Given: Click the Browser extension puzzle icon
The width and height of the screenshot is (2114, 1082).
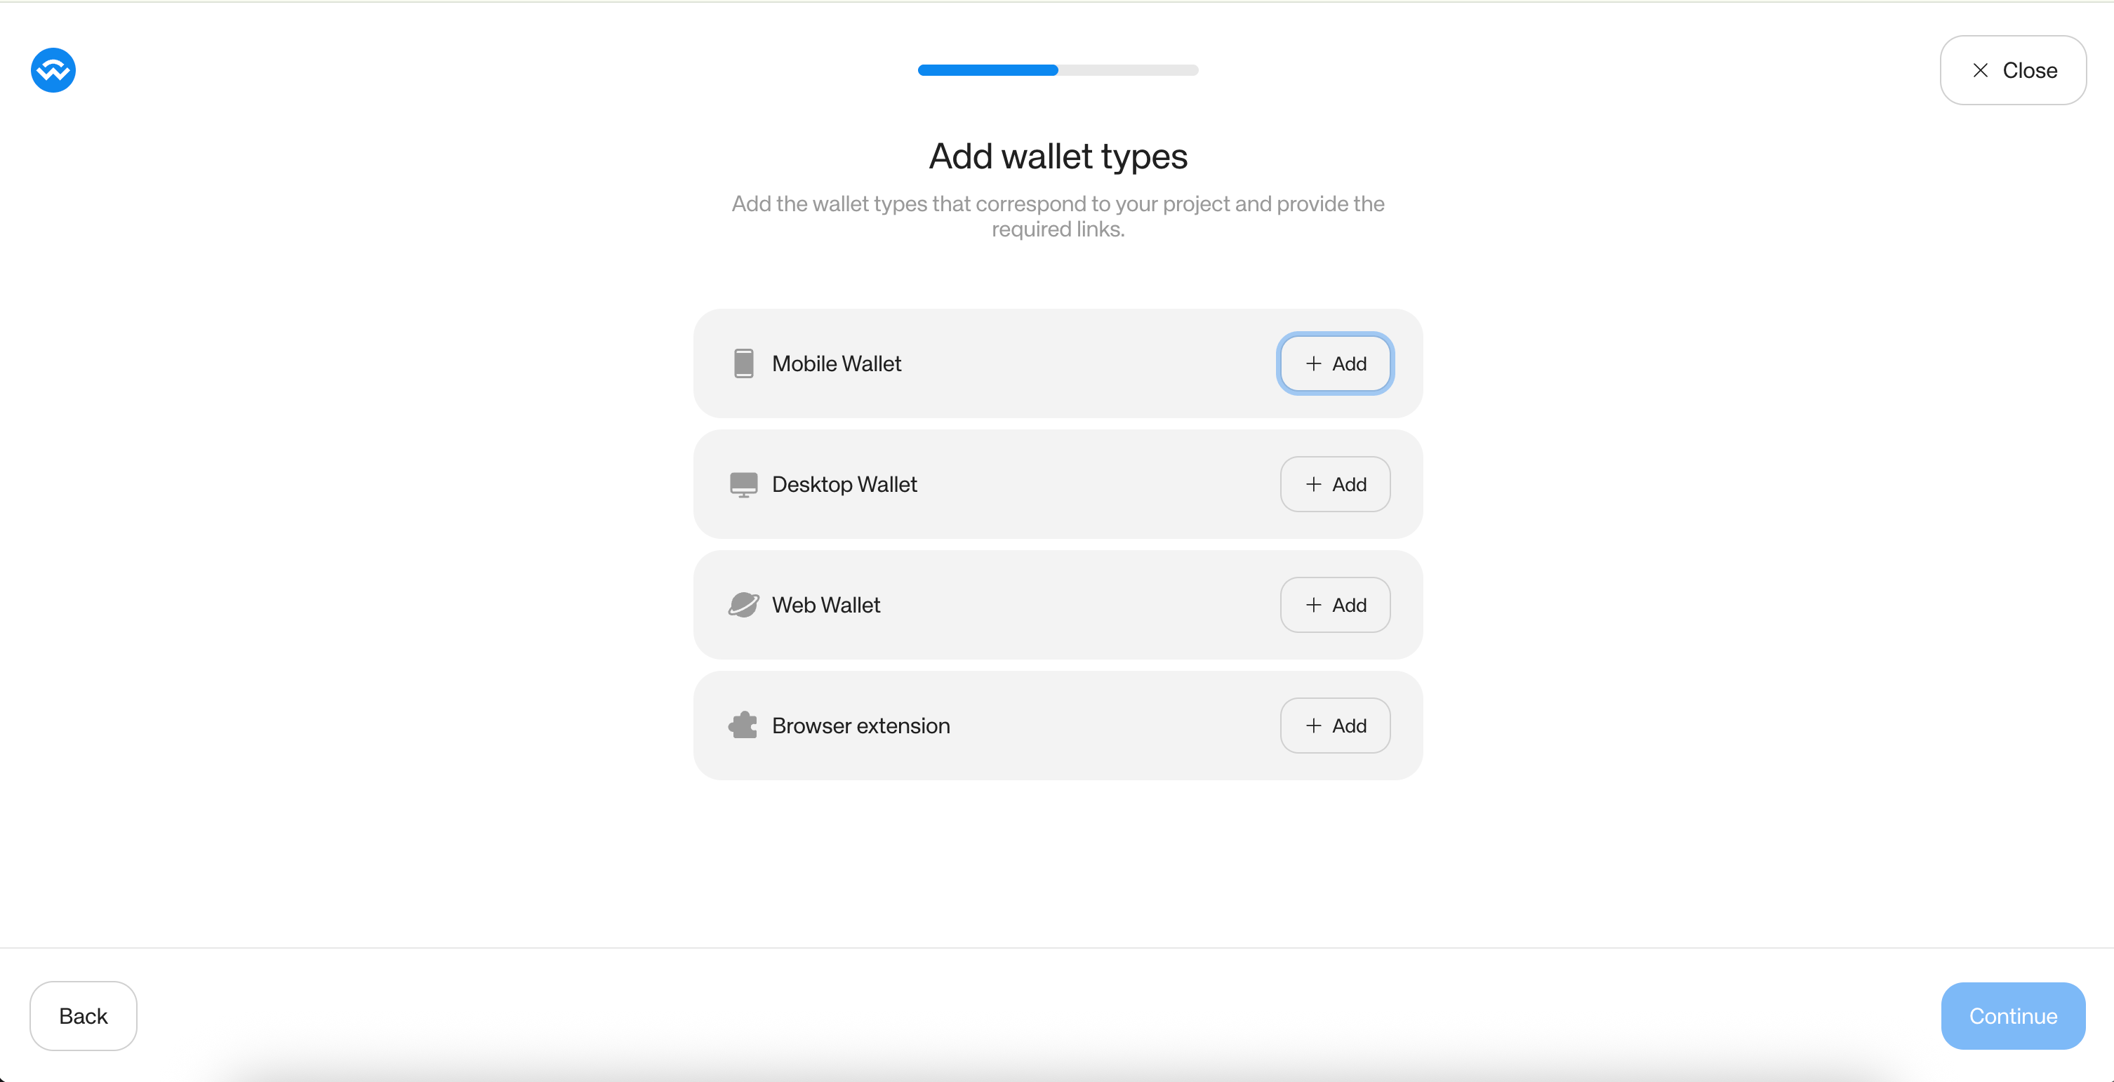Looking at the screenshot, I should (x=743, y=725).
